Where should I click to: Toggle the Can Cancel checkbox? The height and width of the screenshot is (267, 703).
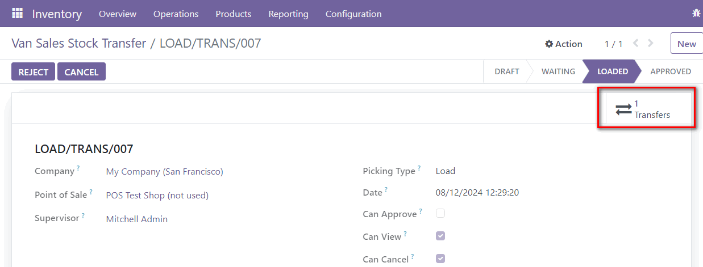coord(440,258)
